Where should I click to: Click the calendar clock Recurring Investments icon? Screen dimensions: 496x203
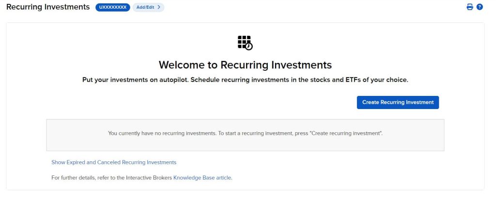point(245,43)
